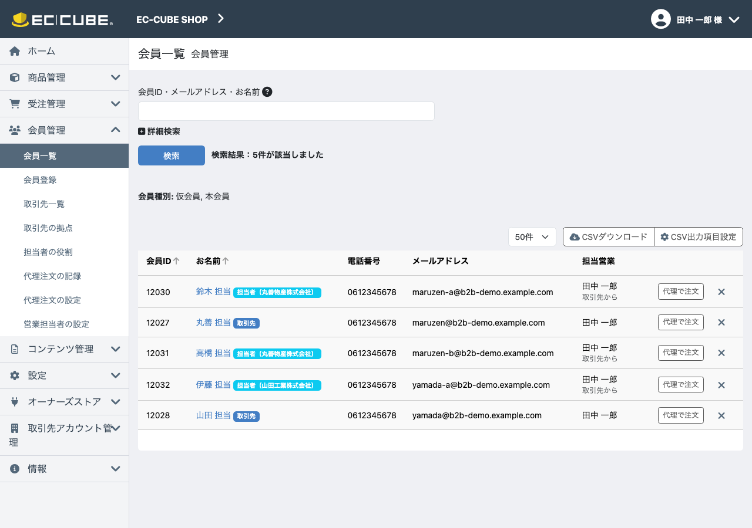This screenshot has width=752, height=528.
Task: Click 代理で注文 for 鈴木 担当
Action: (x=681, y=292)
